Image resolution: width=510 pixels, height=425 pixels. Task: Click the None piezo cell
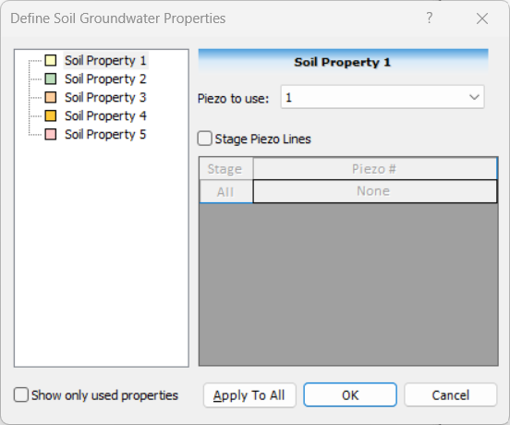(375, 191)
